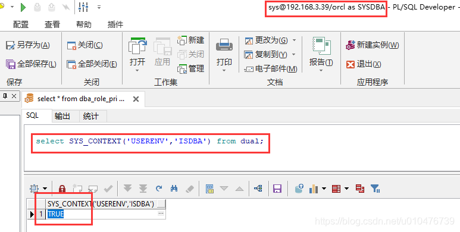Click the previous record up-triangle icon
This screenshot has width=460, height=232.
pyautogui.click(x=239, y=189)
